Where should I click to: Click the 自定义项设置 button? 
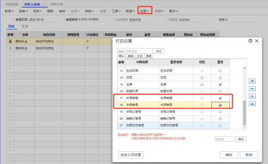(x=131, y=155)
